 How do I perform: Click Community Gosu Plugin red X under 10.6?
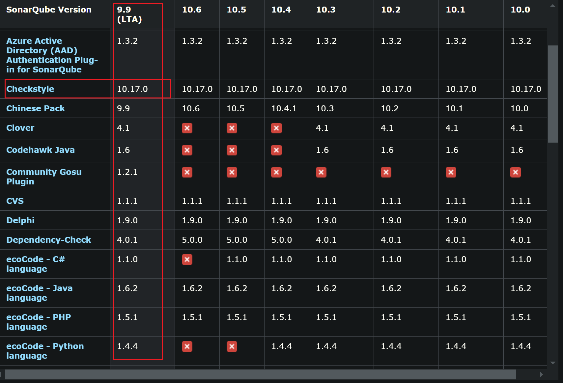187,172
